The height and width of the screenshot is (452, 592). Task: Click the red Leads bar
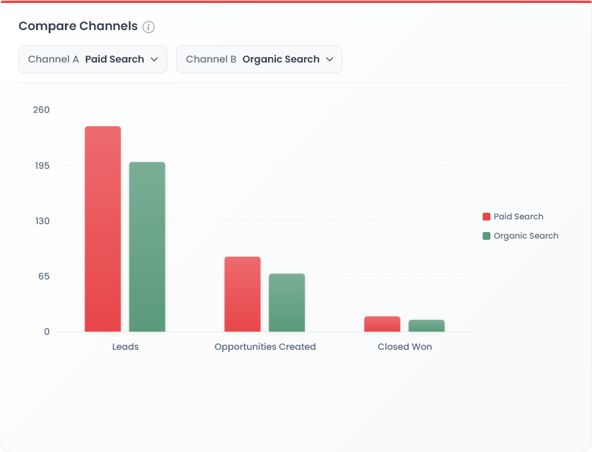point(103,228)
